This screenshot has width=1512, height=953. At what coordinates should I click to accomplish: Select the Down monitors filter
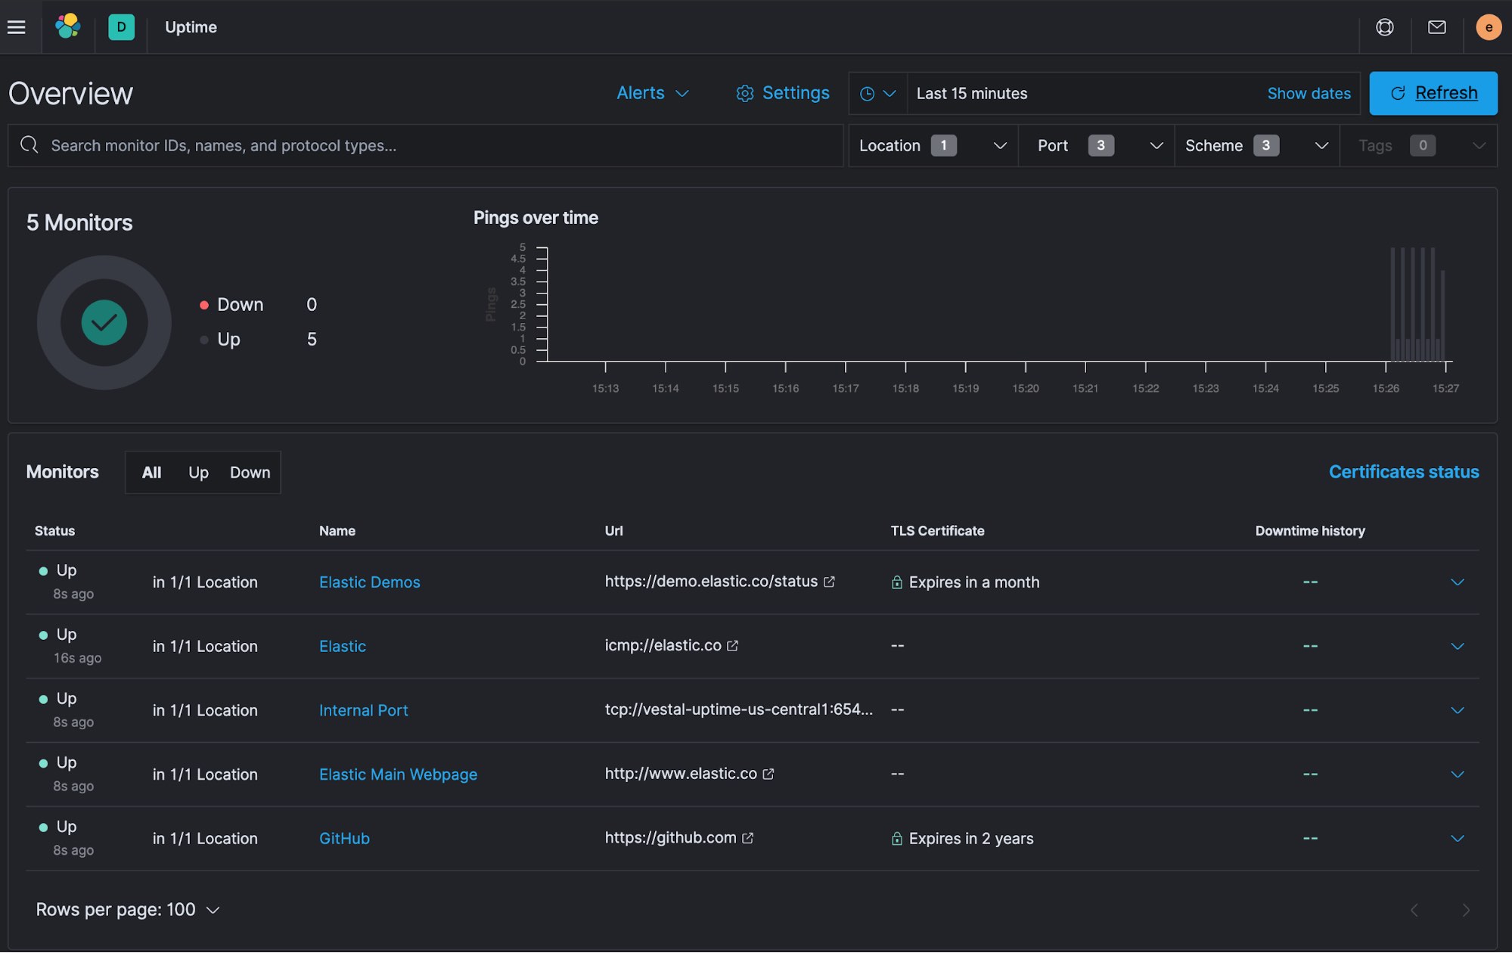[x=250, y=473]
